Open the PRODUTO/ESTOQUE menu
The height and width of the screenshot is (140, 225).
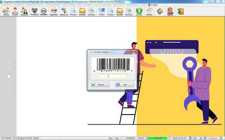pyautogui.click(x=35, y=5)
